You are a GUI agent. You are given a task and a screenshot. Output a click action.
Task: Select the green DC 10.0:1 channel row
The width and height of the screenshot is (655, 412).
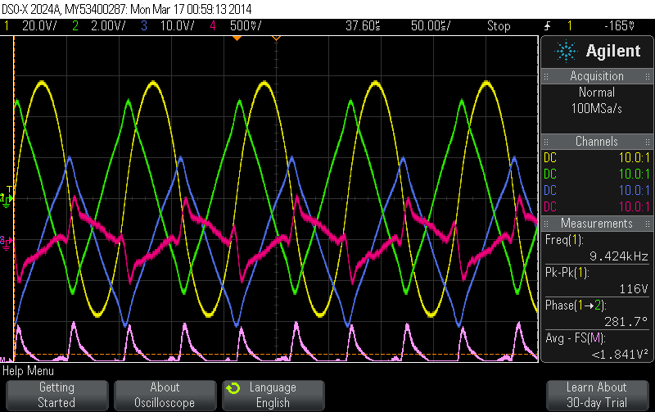coord(597,174)
